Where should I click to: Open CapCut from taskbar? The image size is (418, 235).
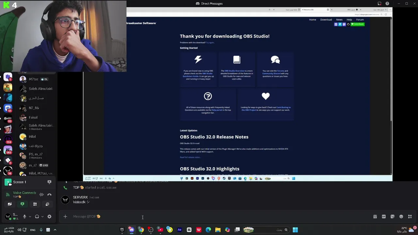[x=189, y=230]
